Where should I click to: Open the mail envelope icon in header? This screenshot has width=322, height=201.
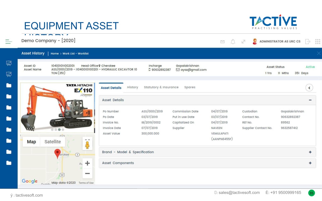[222, 42]
